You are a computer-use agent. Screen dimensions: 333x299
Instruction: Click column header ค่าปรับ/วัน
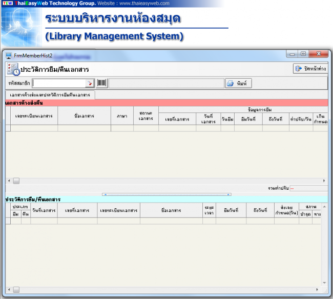click(x=301, y=119)
